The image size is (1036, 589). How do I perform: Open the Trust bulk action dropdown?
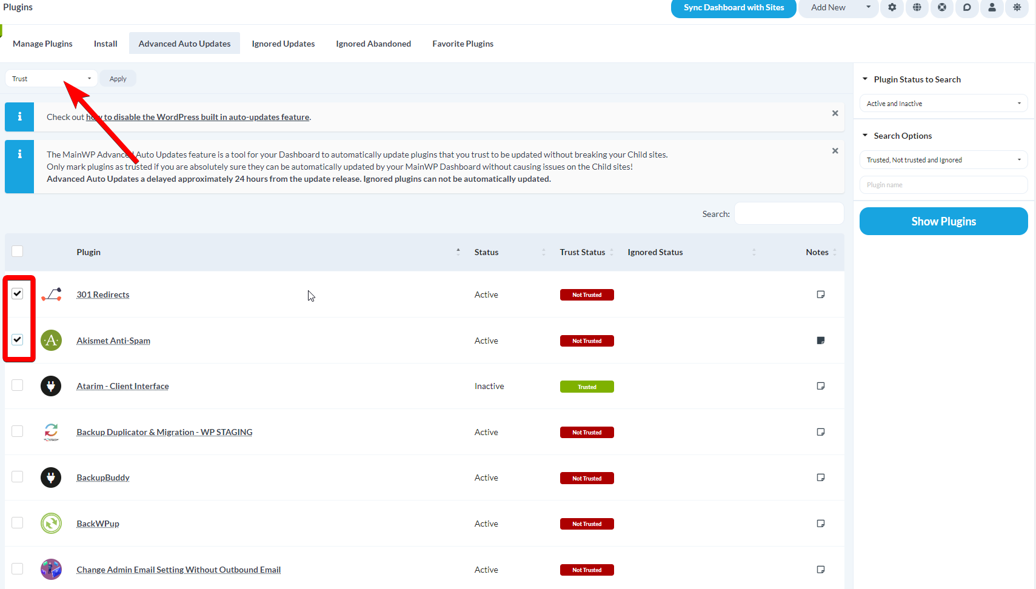tap(51, 78)
